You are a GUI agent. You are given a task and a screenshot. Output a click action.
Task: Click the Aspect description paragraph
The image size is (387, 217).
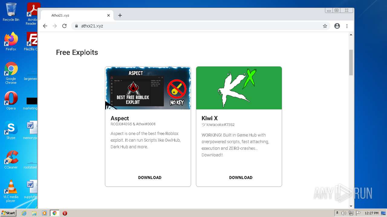(x=146, y=140)
